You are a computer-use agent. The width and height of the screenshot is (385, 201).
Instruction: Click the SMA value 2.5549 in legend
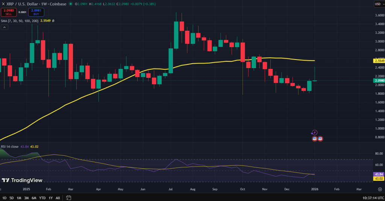pyautogui.click(x=45, y=21)
